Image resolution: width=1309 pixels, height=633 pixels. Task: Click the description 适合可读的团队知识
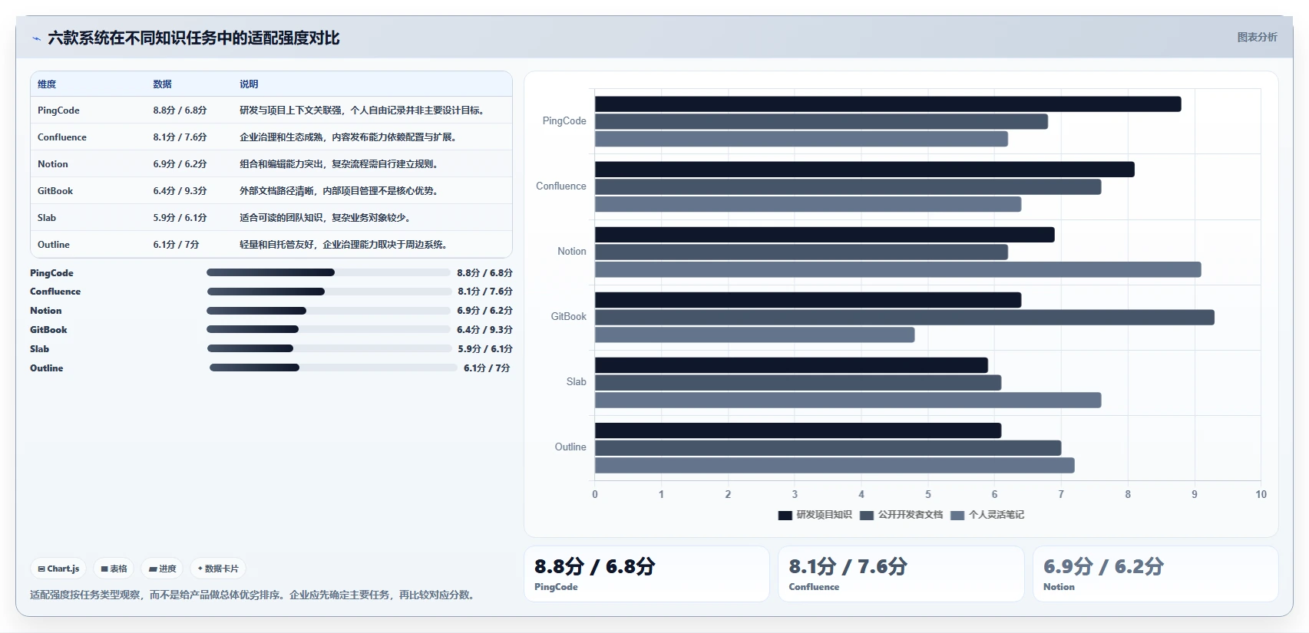[326, 218]
